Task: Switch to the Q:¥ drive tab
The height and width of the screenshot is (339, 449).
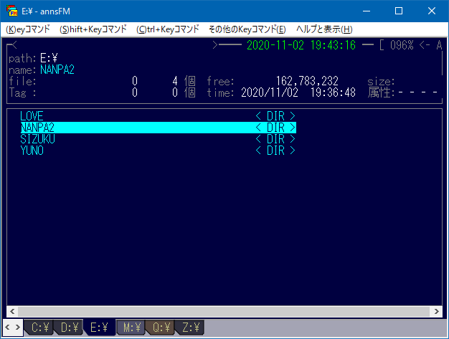Action: tap(161, 328)
